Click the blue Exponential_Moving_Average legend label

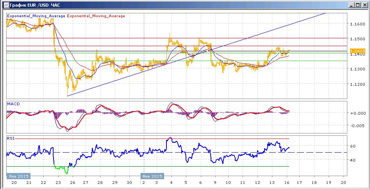[x=36, y=16]
